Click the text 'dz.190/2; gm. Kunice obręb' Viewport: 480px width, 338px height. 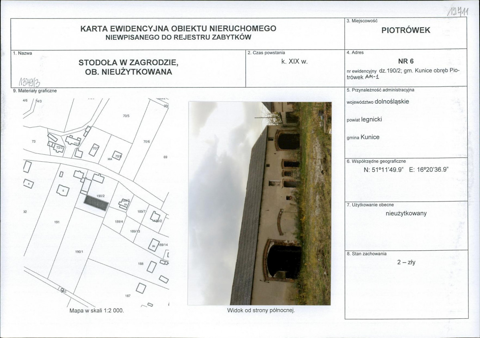tap(413, 70)
